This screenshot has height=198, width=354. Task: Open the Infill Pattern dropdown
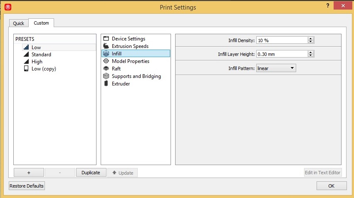click(x=276, y=68)
